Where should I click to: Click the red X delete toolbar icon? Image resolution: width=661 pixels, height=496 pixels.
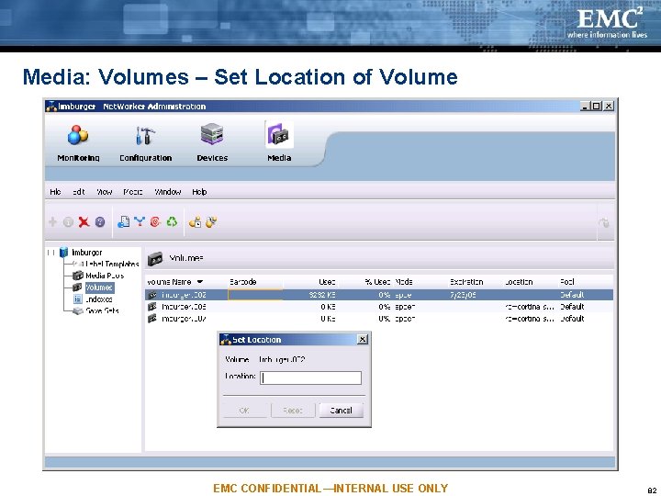coord(84,222)
